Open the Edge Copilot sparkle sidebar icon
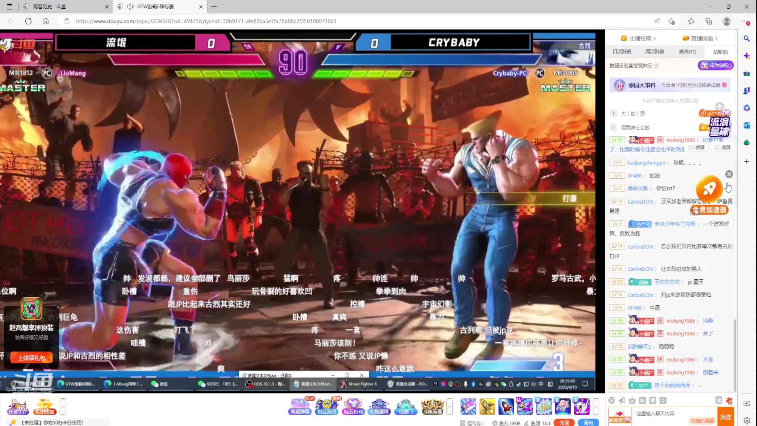This screenshot has width=757, height=426. [x=747, y=56]
